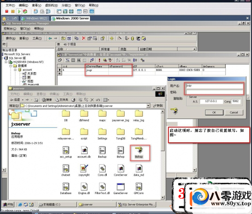Open the maps folder
252x214 pixels.
click(x=102, y=116)
